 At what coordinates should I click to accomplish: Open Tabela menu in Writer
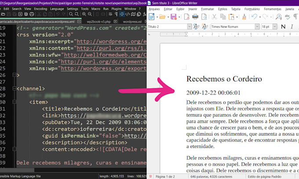point(236,9)
